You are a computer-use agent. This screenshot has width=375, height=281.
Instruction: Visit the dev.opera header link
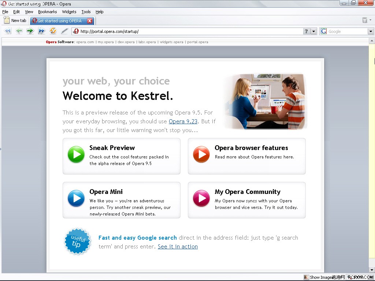[x=126, y=42]
